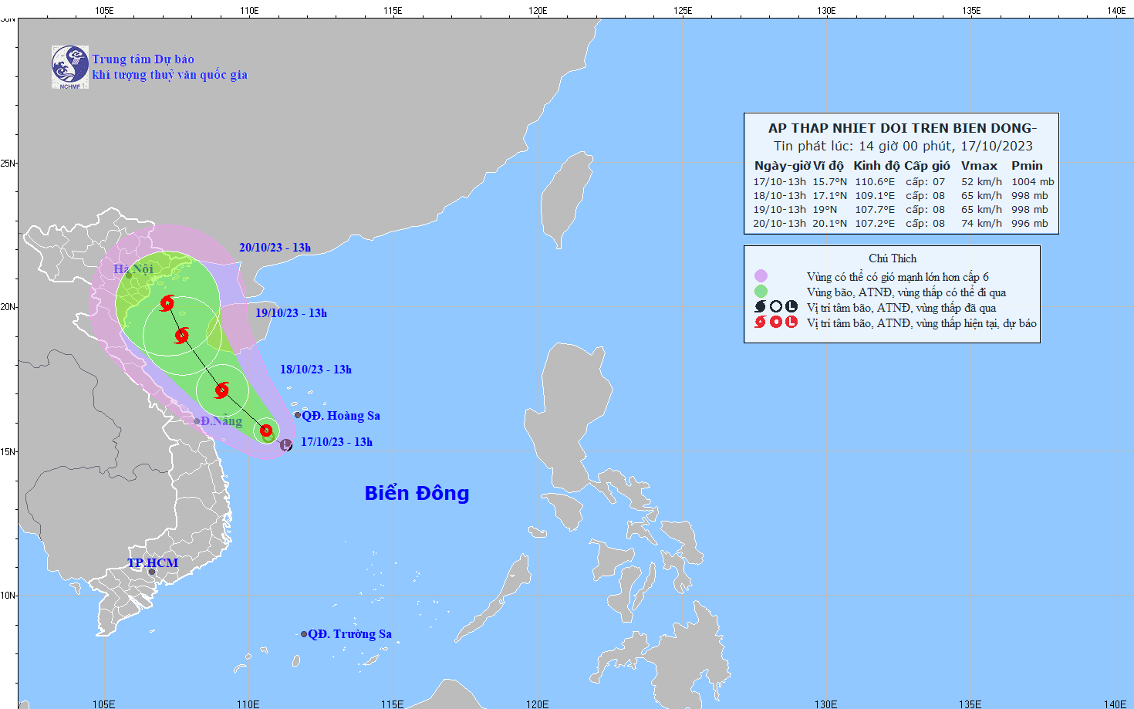The height and width of the screenshot is (709, 1134).
Task: Click the red storm icon in the legend
Action: click(761, 322)
